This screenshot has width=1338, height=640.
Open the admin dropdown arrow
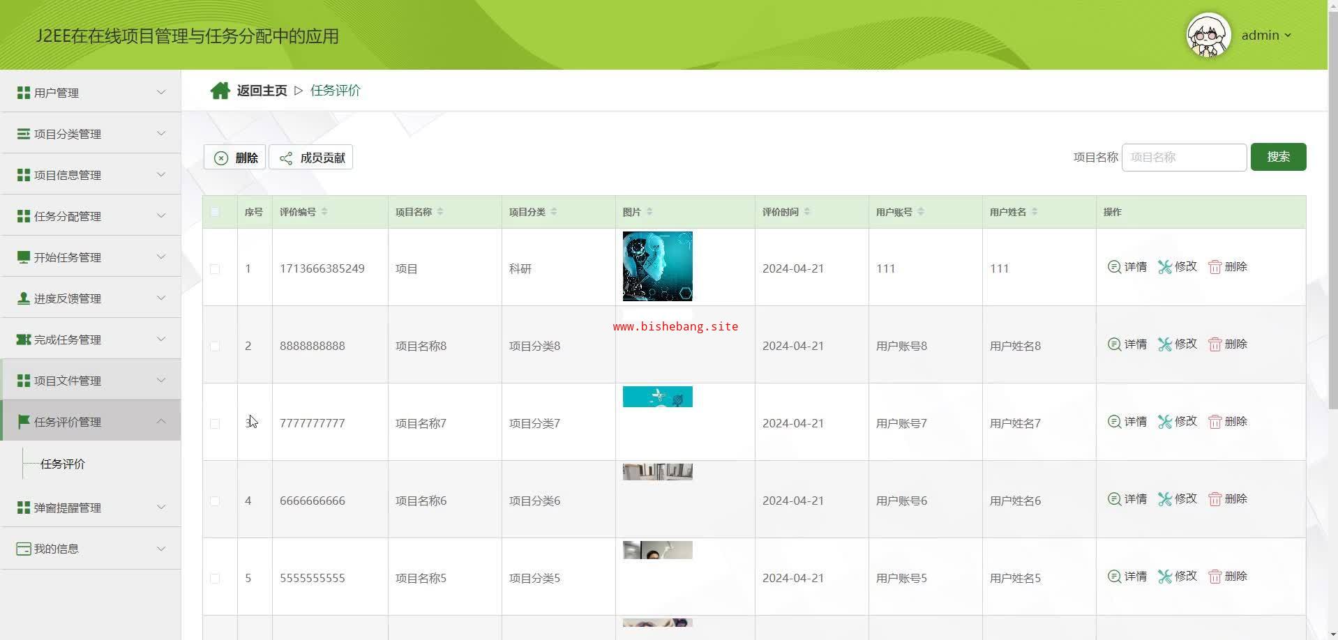pyautogui.click(x=1288, y=36)
